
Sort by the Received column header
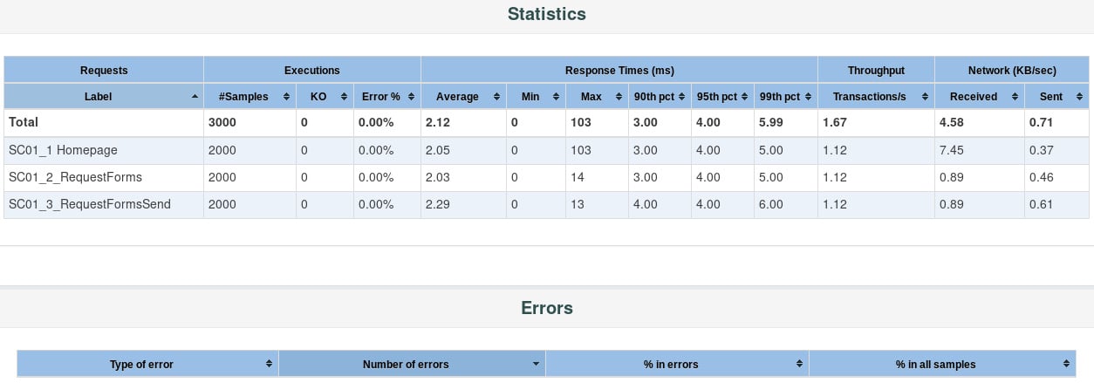tap(980, 97)
